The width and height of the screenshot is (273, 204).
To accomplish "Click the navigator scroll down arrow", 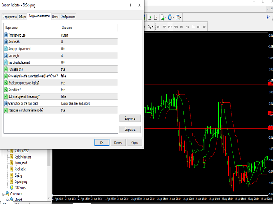I will pyautogui.click(x=49, y=198).
